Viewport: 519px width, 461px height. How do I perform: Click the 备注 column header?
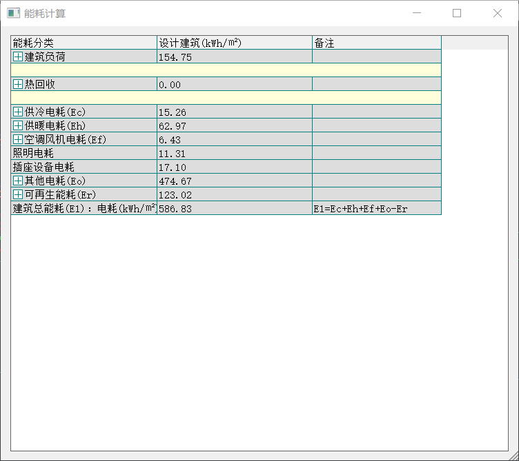click(x=376, y=43)
